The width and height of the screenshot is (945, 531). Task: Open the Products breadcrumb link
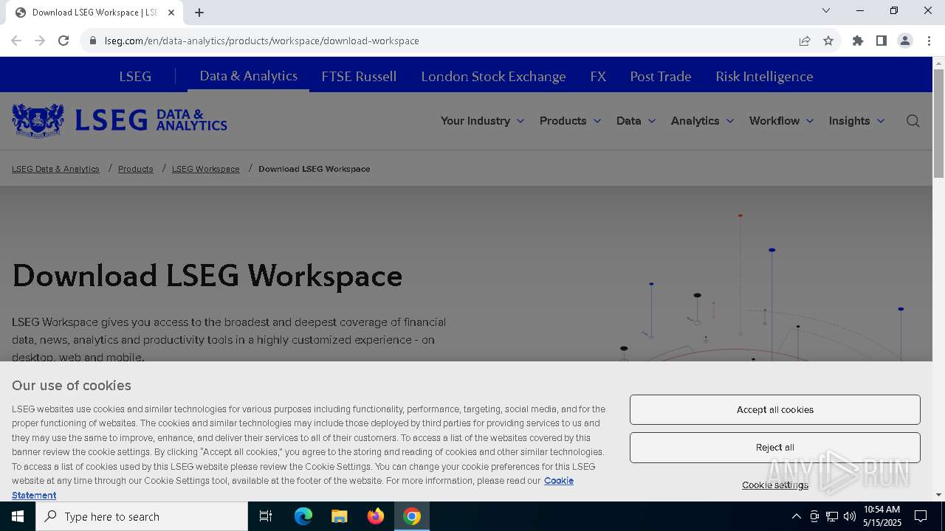(x=136, y=169)
